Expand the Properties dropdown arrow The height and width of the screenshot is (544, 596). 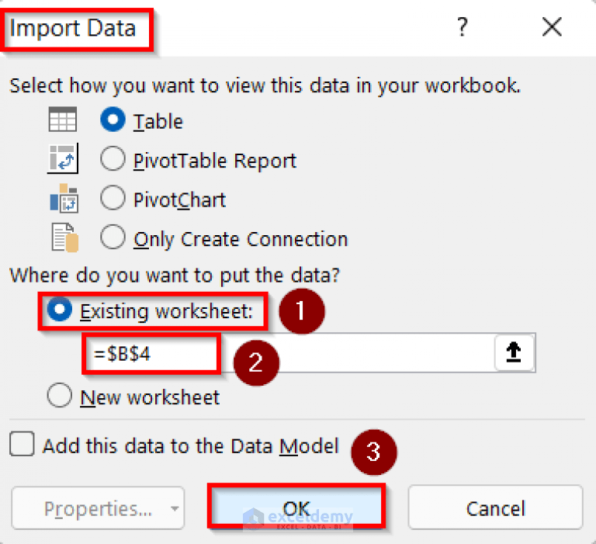(175, 508)
